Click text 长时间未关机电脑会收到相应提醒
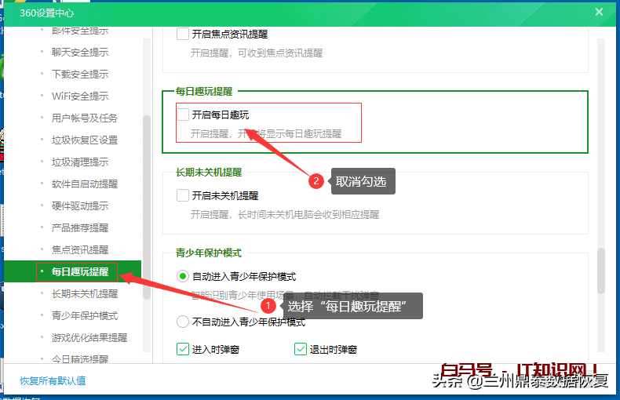Viewport: 620px width, 400px height. [x=308, y=215]
